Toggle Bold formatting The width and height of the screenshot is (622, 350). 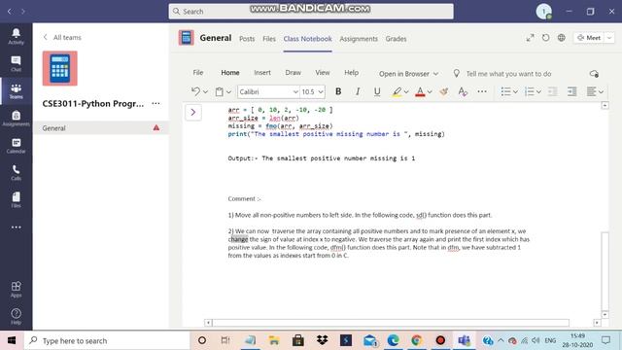pos(338,91)
